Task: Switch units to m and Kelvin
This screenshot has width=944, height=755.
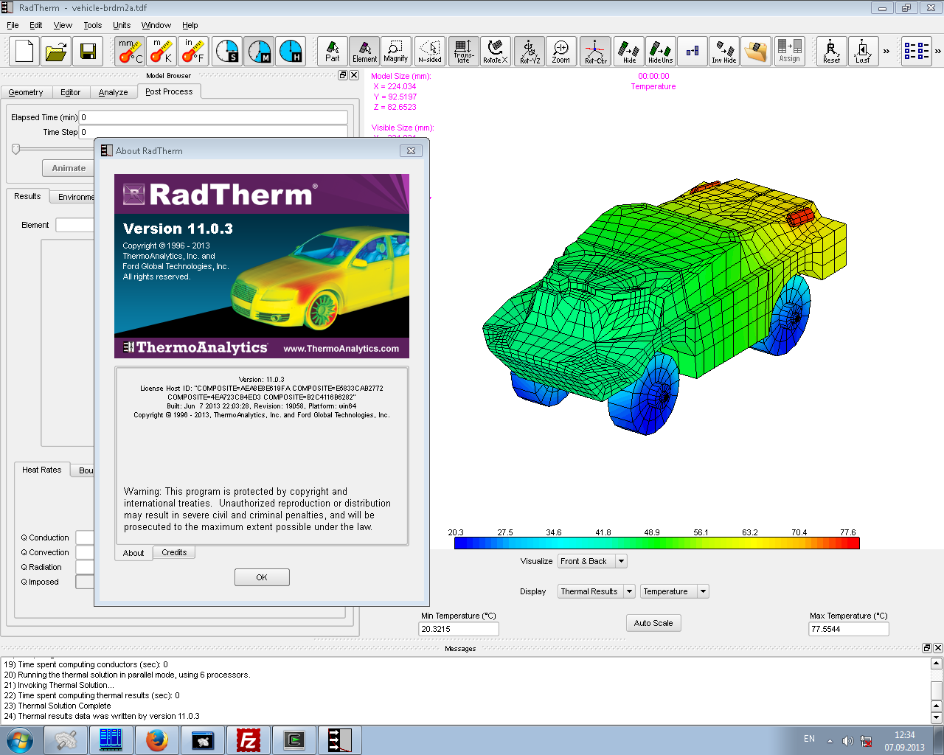Action: coord(162,52)
